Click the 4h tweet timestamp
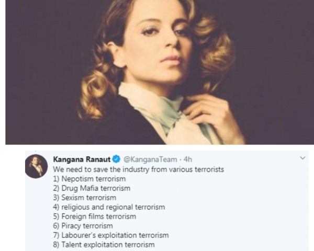This screenshot has height=251, width=314. 188,159
